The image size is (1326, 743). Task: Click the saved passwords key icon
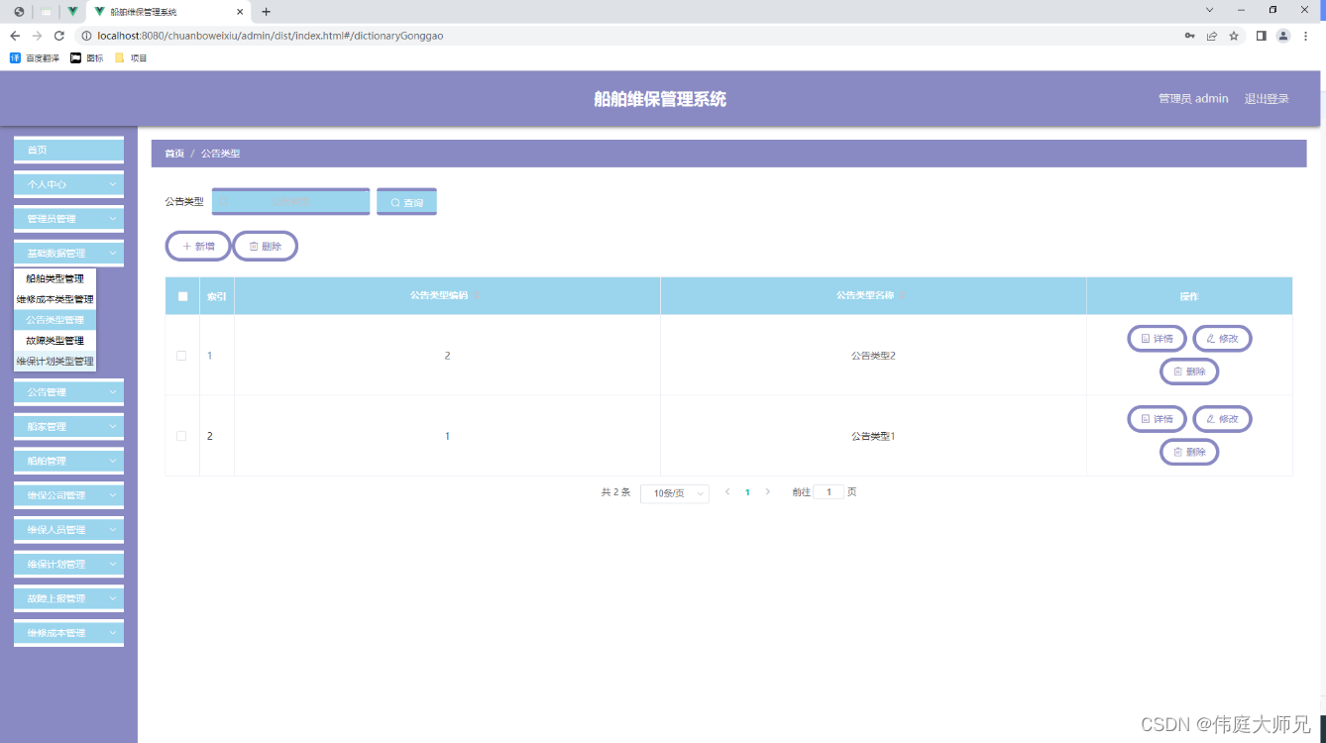point(1189,36)
